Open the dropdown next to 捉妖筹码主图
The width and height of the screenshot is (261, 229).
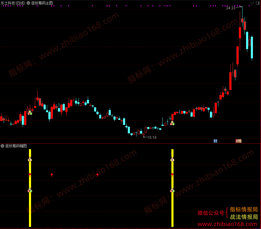pyautogui.click(x=28, y=3)
